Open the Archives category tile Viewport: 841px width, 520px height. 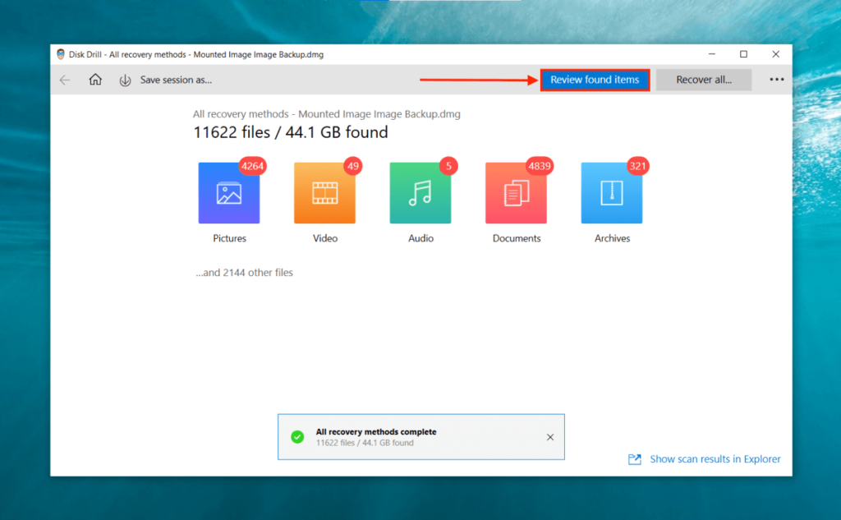(612, 192)
